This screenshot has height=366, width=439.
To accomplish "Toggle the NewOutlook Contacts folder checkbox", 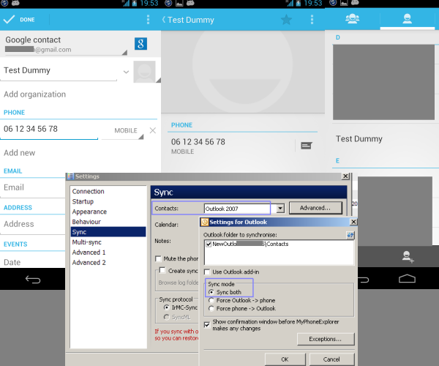I will (209, 244).
